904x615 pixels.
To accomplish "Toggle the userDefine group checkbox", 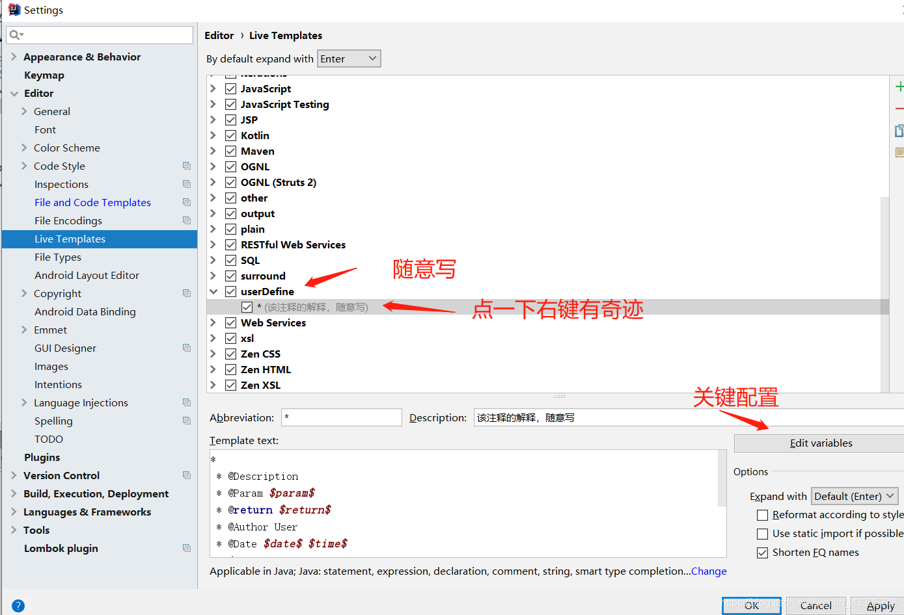I will [x=230, y=291].
